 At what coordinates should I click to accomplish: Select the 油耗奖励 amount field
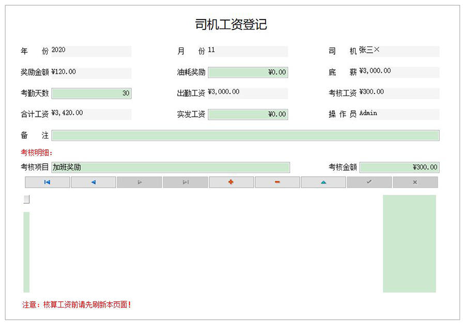[x=248, y=72]
